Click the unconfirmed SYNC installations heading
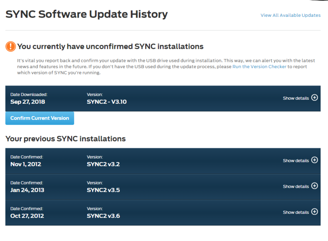Screen dimensions: 328x241 click(x=110, y=46)
